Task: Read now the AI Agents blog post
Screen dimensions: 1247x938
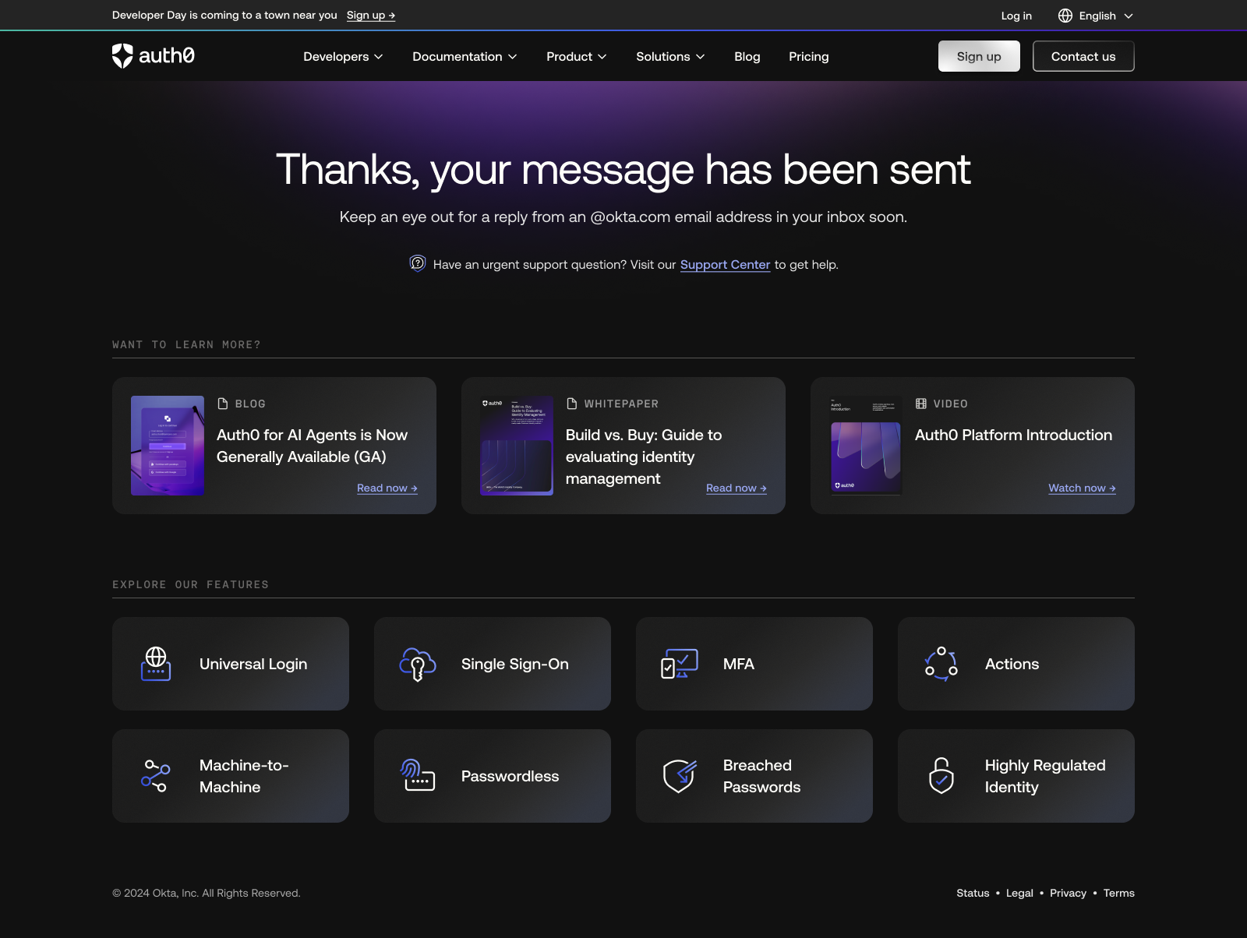Action: coord(387,488)
